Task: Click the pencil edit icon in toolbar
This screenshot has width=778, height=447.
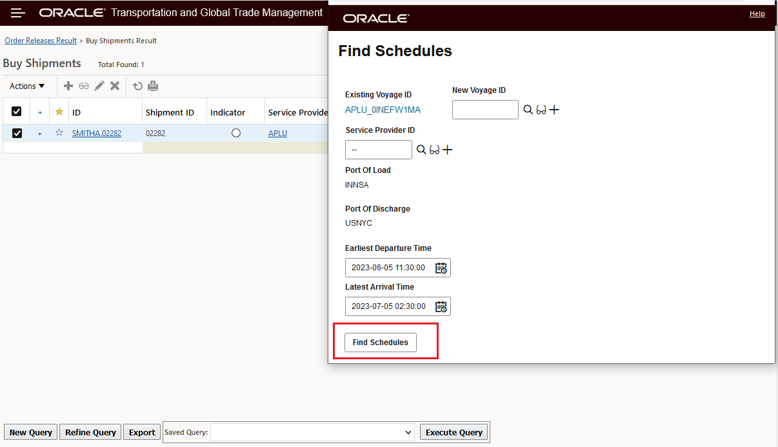Action: point(99,86)
